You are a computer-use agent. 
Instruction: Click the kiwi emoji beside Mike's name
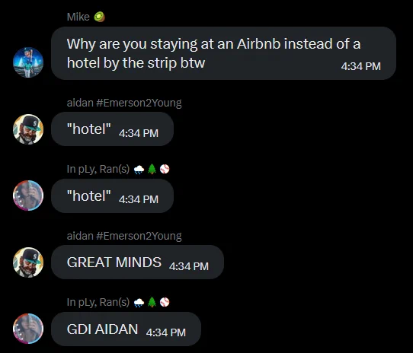(99, 17)
